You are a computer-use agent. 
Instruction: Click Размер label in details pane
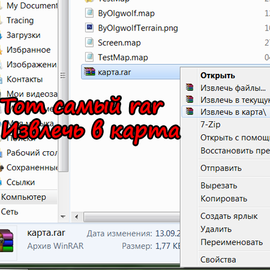click(x=137, y=246)
